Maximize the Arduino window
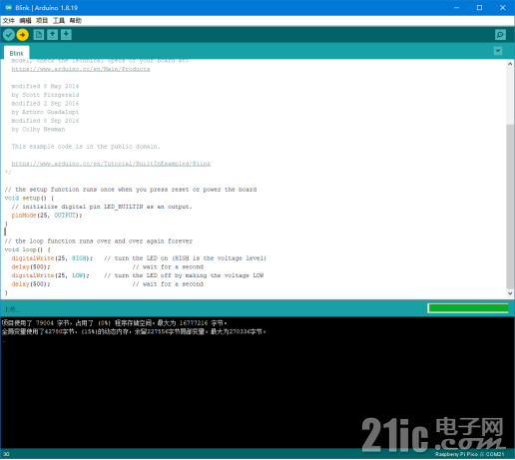Screen dimensions: 515x460 click(479, 7)
